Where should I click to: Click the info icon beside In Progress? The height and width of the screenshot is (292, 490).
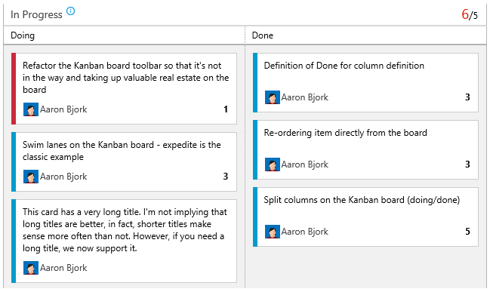71,11
